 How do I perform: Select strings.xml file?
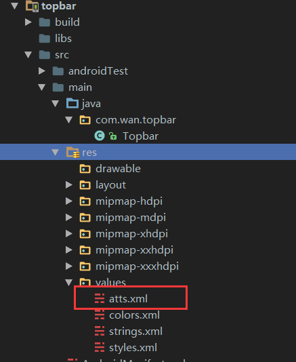tap(135, 331)
